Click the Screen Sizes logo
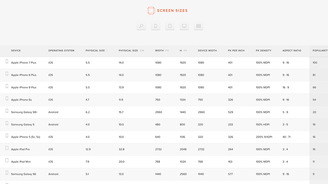The image size is (328, 184). click(x=167, y=10)
